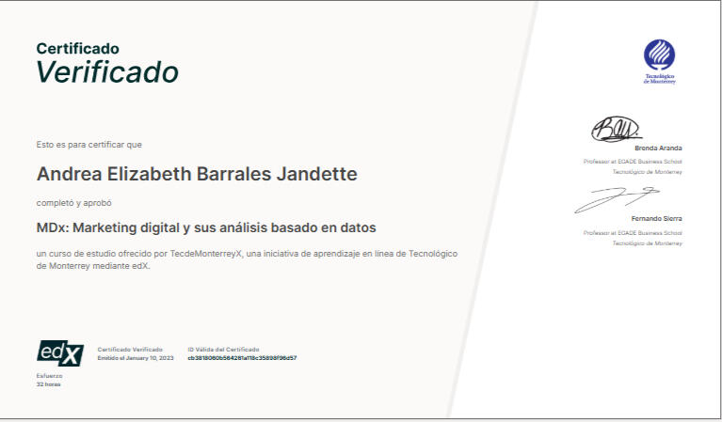The width and height of the screenshot is (722, 422).
Task: Click the 'ID Válida del Certificado' label
Action: click(x=223, y=349)
